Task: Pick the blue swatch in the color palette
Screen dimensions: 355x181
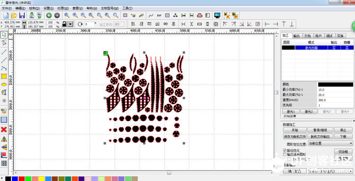Action: 15,179
